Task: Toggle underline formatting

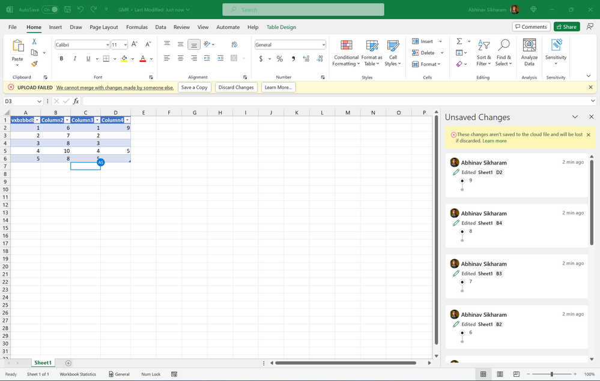Action: click(x=88, y=58)
